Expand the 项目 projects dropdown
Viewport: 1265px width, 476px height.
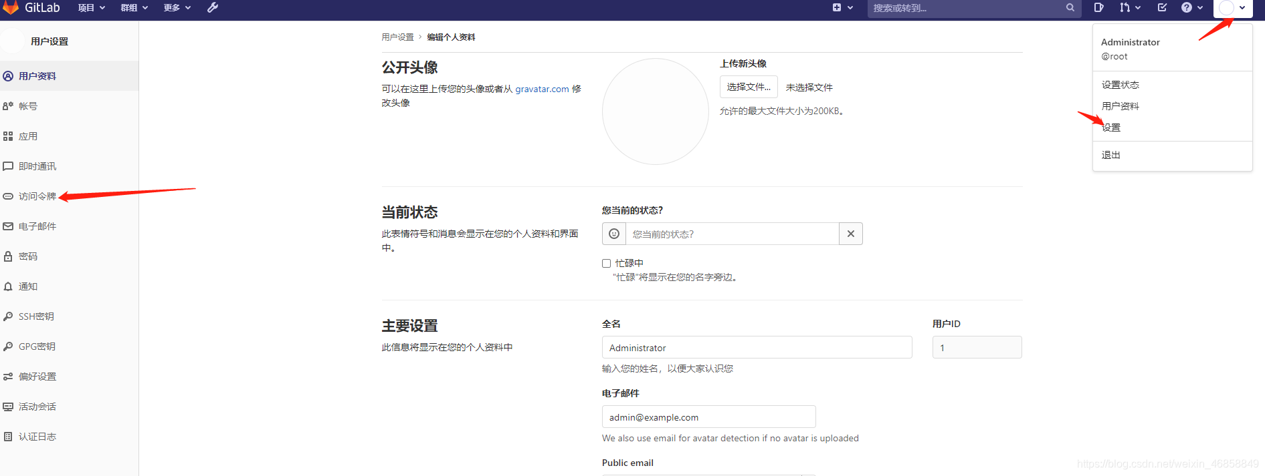(x=91, y=7)
